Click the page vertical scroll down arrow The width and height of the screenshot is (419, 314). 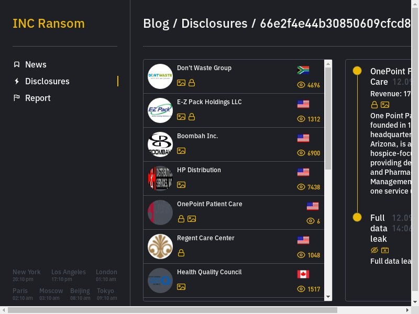(415, 302)
